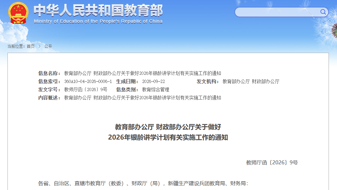Click the 当前位置 label
Viewport: 337px width, 190px height.
16,46
